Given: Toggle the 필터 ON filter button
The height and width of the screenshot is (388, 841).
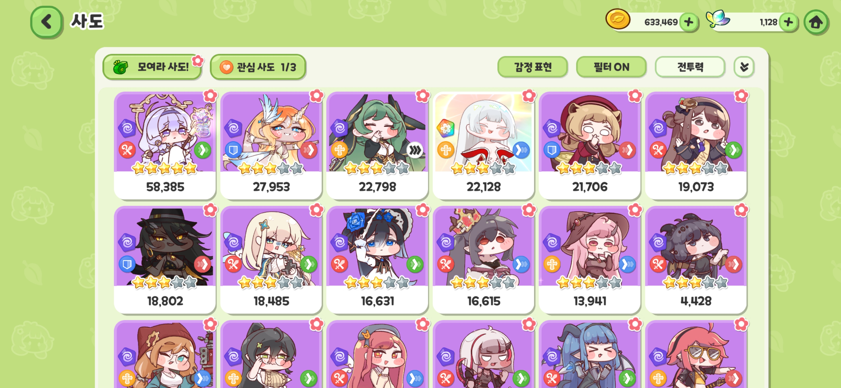Looking at the screenshot, I should tap(611, 67).
